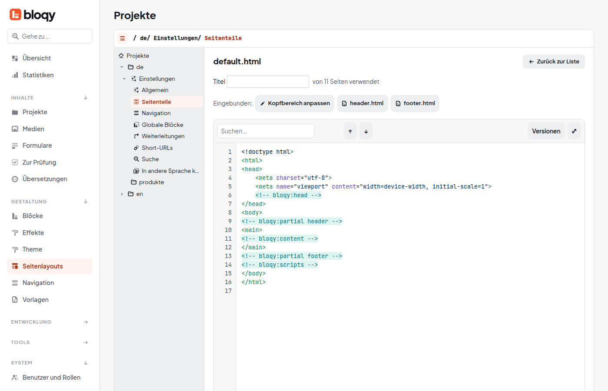Open Weiterleitungen in the tree
The image size is (608, 391).
click(167, 136)
